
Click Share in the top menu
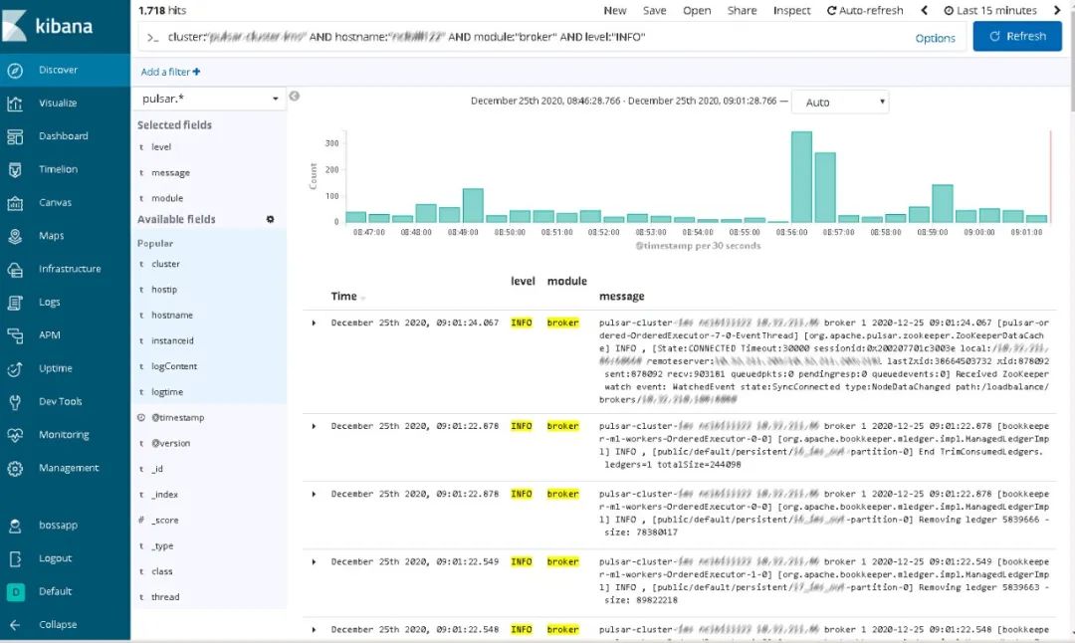(742, 10)
